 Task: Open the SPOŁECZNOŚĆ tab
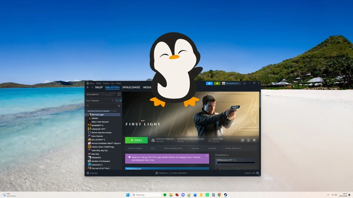tap(131, 87)
